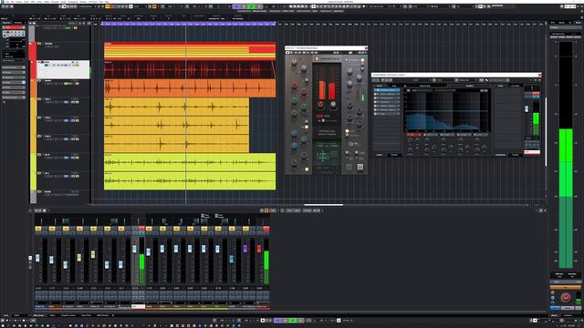The height and width of the screenshot is (328, 584).
Task: Open the File menu
Action: [8, 2]
